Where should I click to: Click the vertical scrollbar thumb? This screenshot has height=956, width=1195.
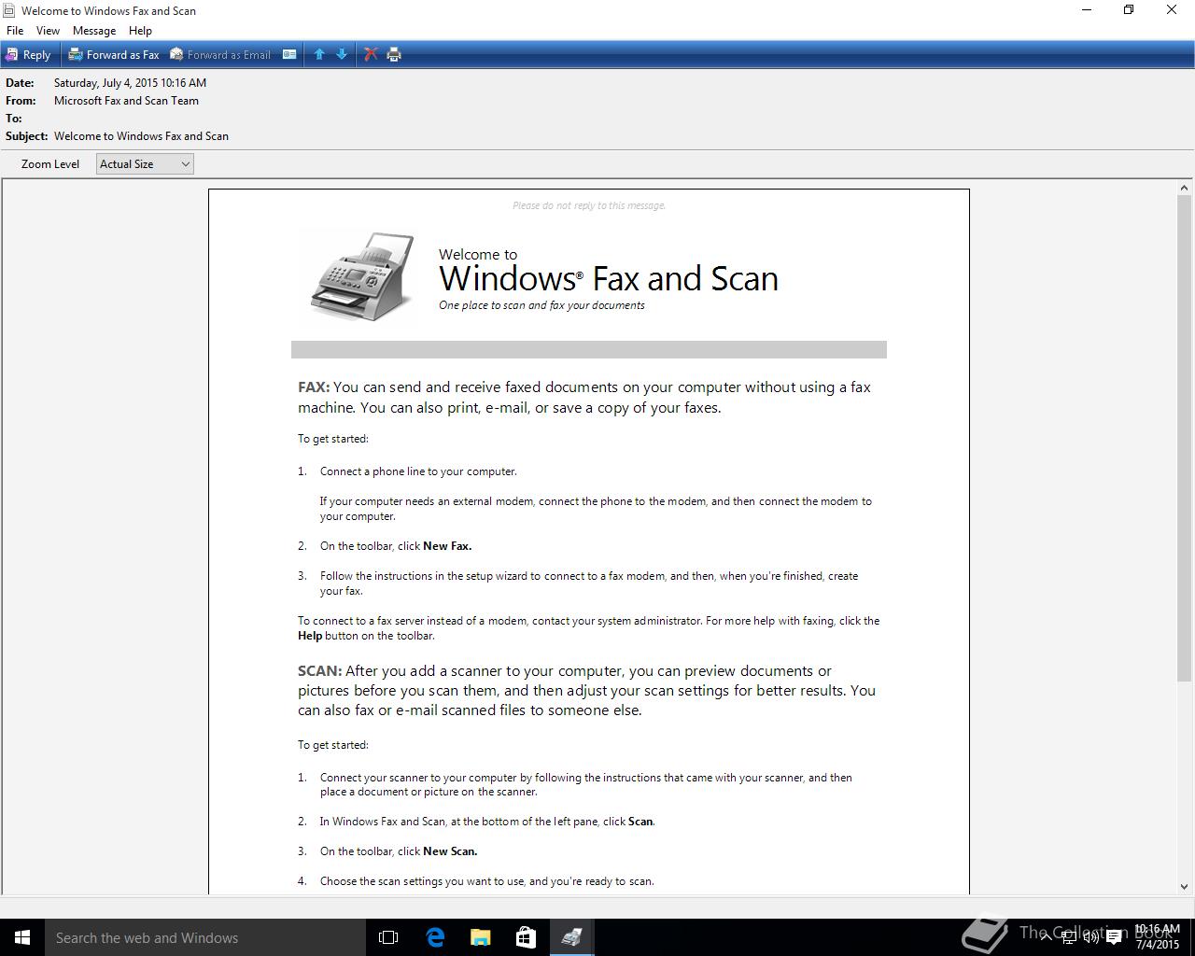(1184, 437)
